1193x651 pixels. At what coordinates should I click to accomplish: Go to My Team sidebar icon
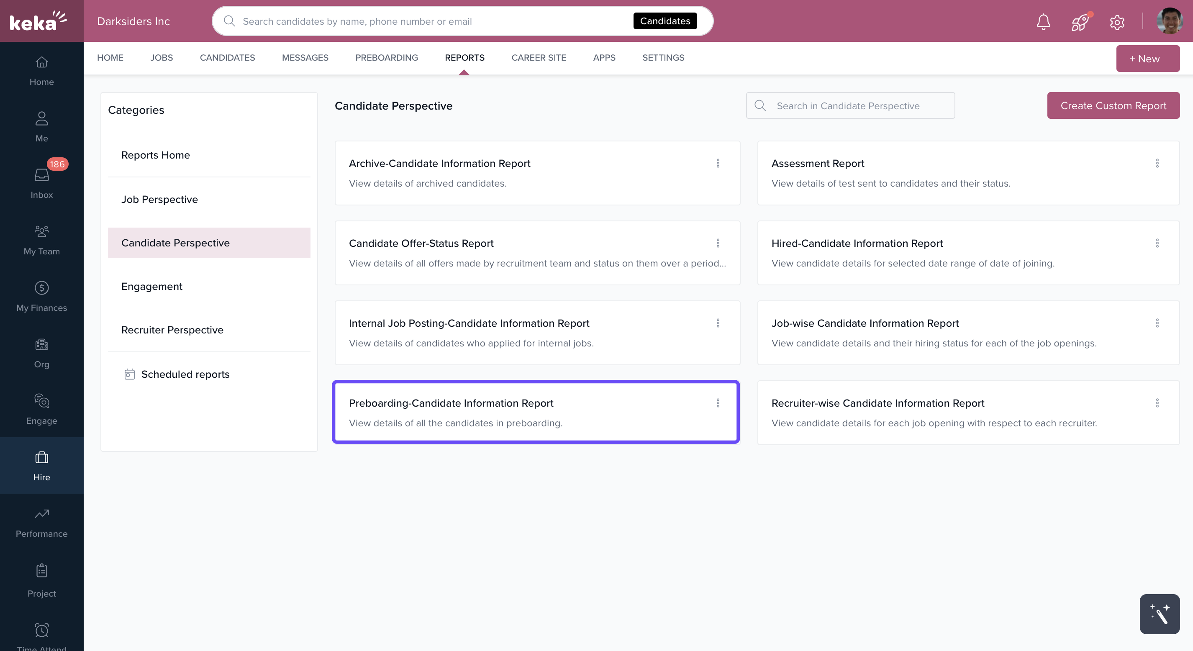click(42, 239)
